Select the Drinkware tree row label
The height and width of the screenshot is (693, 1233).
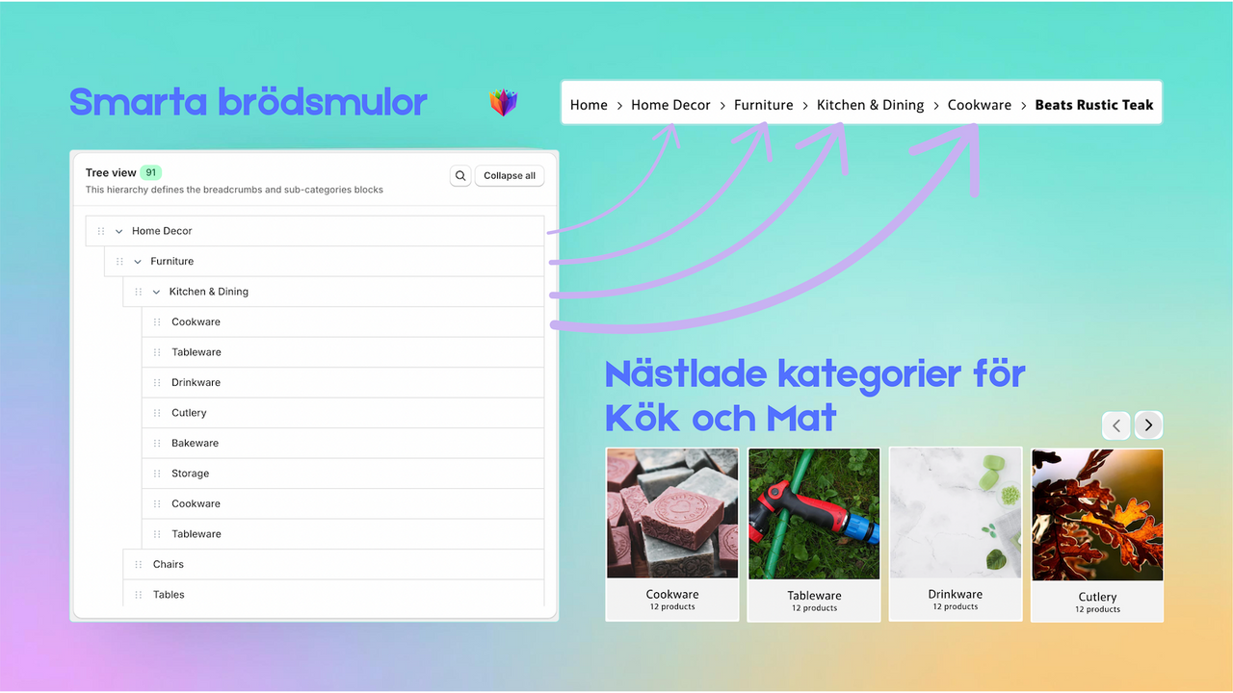197,382
